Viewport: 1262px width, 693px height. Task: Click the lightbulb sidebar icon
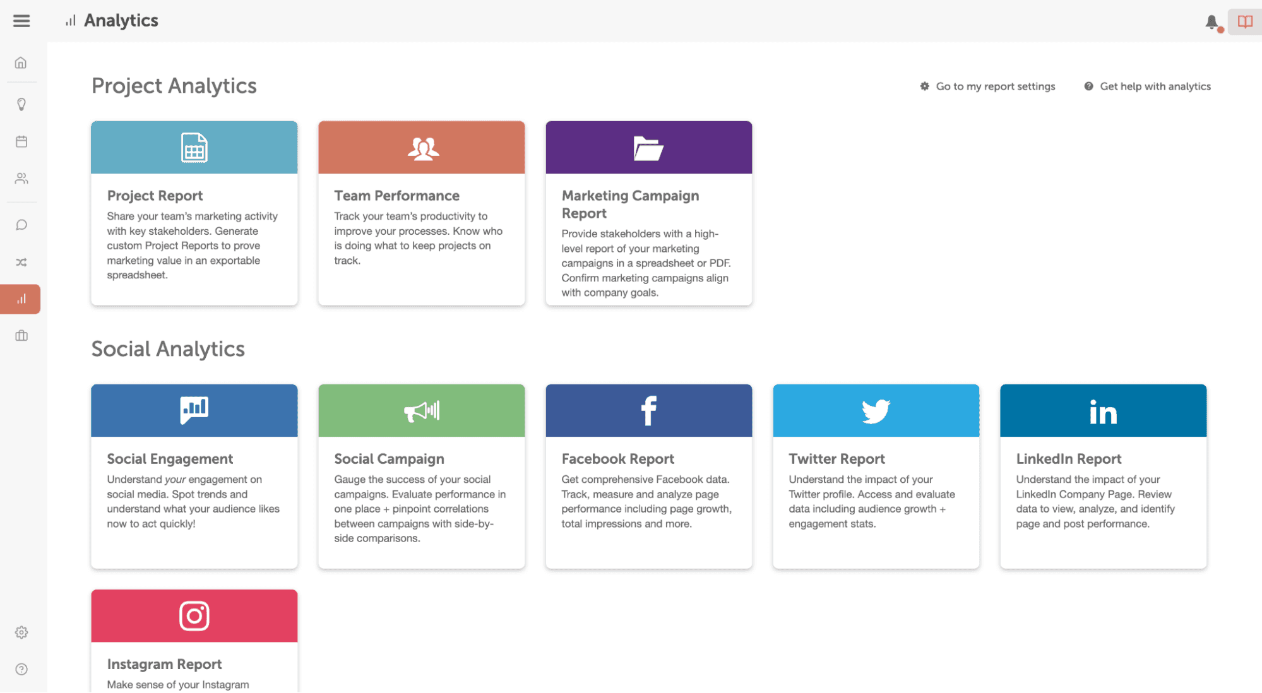click(x=21, y=104)
